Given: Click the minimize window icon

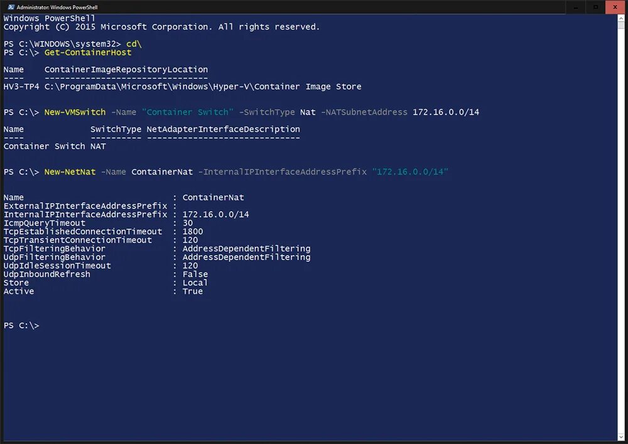Looking at the screenshot, I should pos(575,6).
